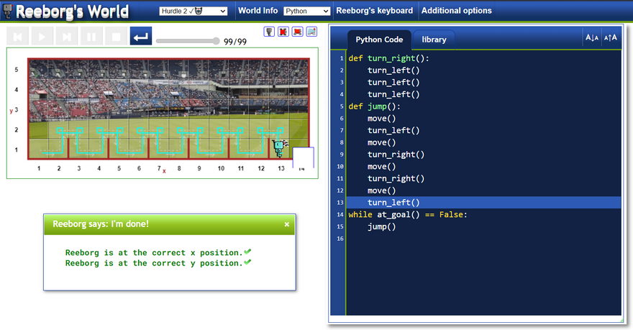Select the Python Code tab

pyautogui.click(x=380, y=40)
